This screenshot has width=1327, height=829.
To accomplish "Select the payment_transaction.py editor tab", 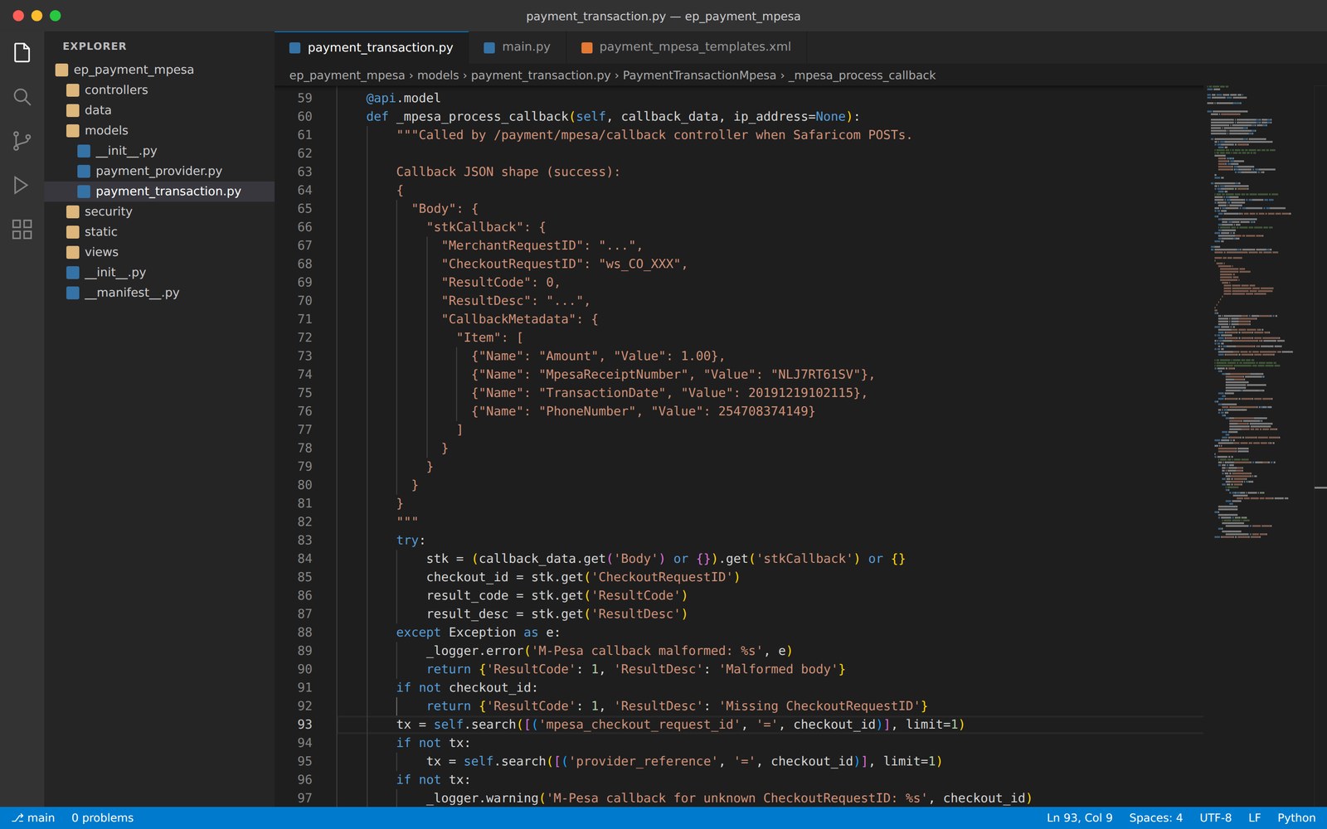I will (x=372, y=47).
